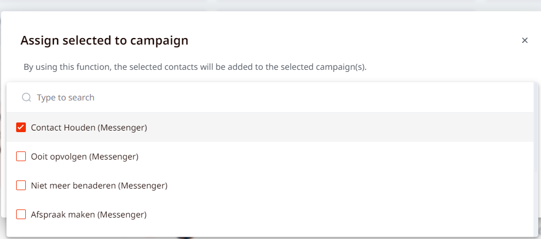Click empty space in Afspraak maken row
The image size is (541, 239).
pyautogui.click(x=338, y=214)
